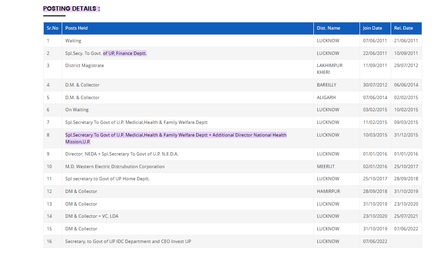The height and width of the screenshot is (261, 446).
Task: Click release date 31/10/2019 in row 12
Action: tap(406, 191)
